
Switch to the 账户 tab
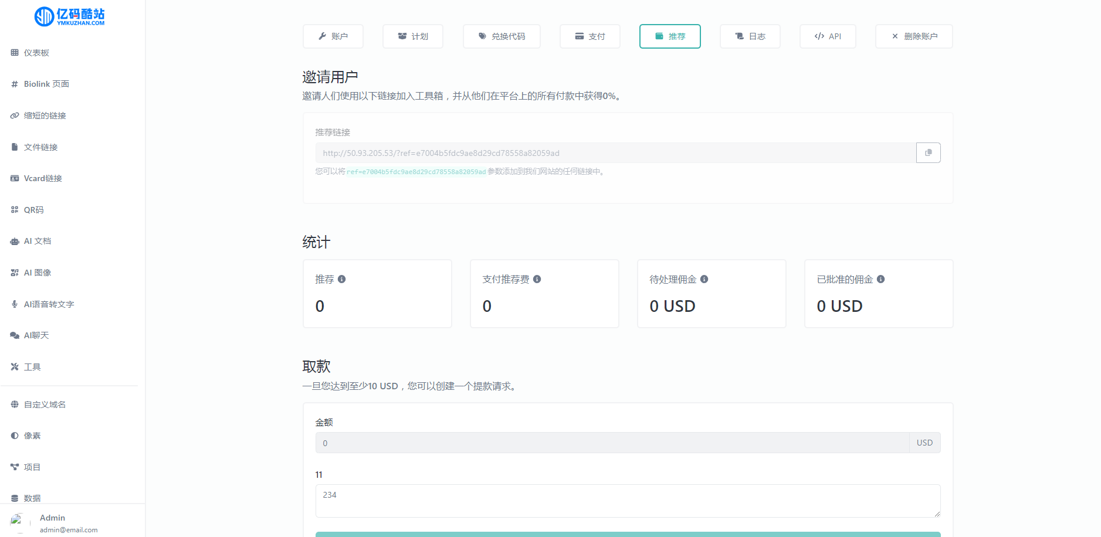coord(333,36)
